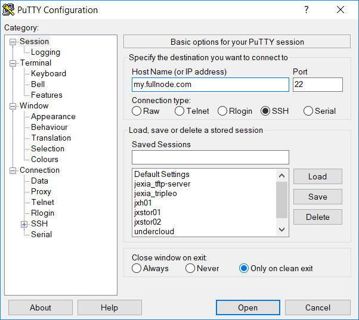Select the jexia_tripleo saved session
The image size is (359, 320).
205,194
